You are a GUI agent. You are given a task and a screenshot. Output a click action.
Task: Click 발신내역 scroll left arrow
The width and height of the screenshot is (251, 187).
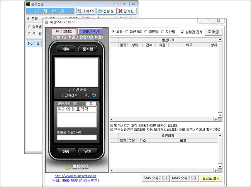click(112, 120)
